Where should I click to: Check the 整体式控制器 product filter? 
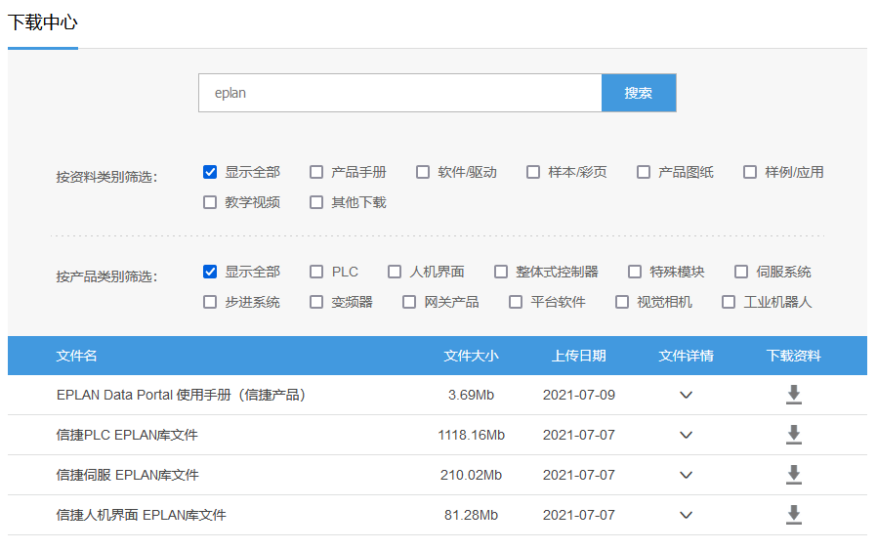(x=501, y=272)
